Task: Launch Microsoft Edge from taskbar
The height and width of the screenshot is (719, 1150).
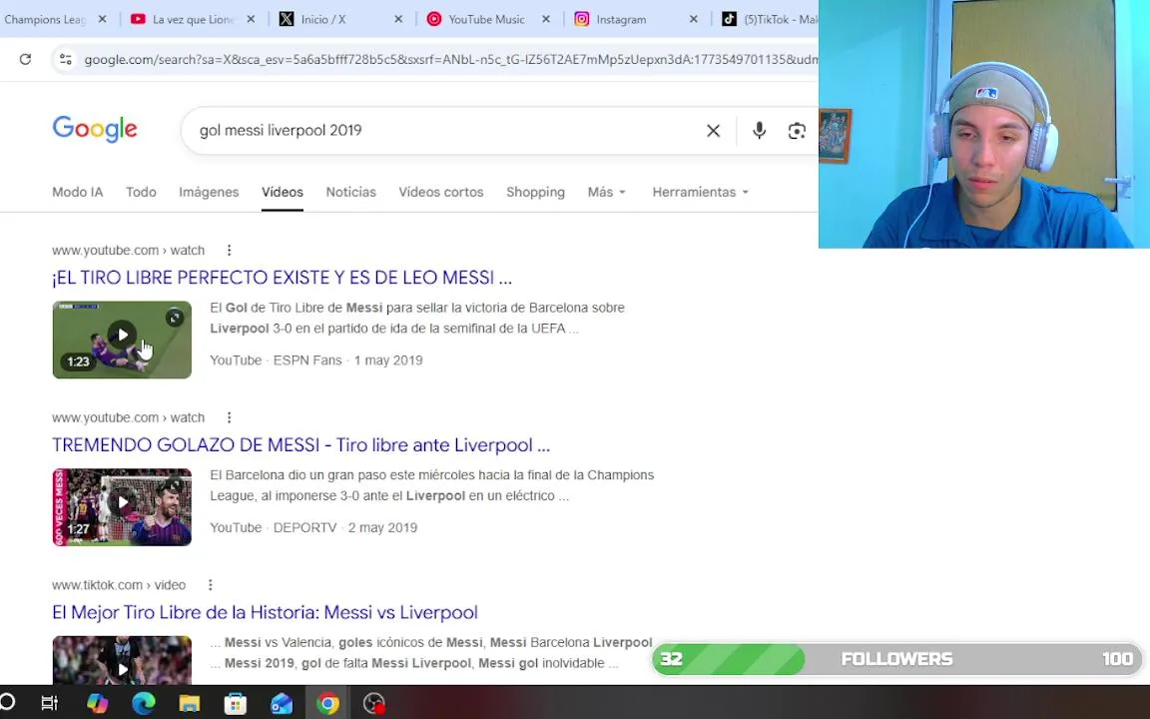Action: click(143, 704)
